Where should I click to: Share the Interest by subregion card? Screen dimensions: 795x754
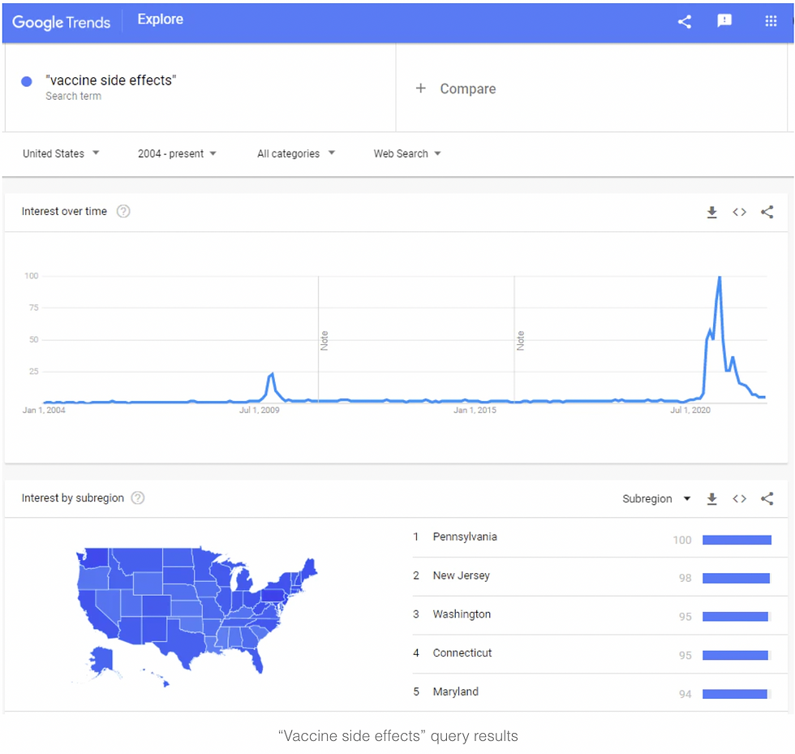767,499
